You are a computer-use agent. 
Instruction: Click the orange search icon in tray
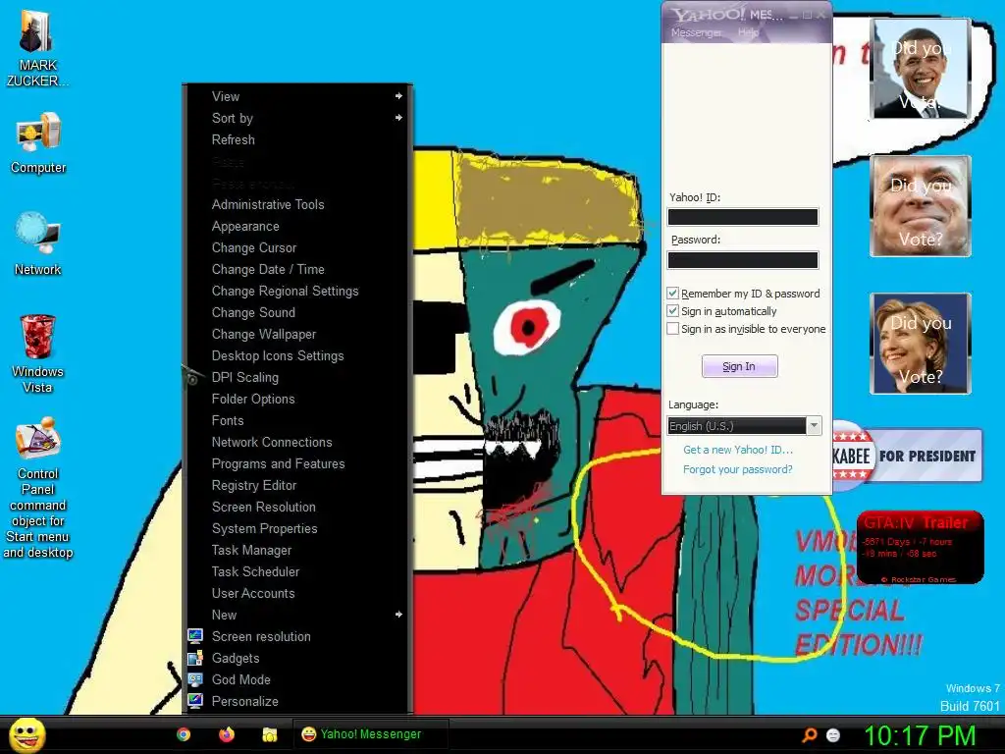(x=810, y=734)
